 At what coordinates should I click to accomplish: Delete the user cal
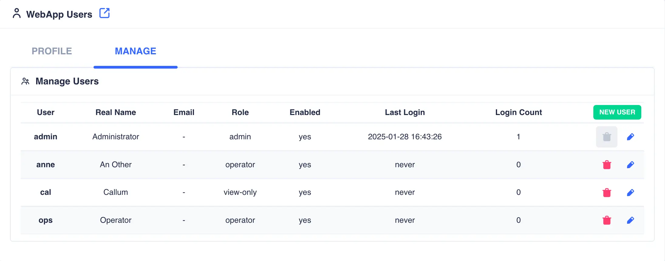(606, 192)
